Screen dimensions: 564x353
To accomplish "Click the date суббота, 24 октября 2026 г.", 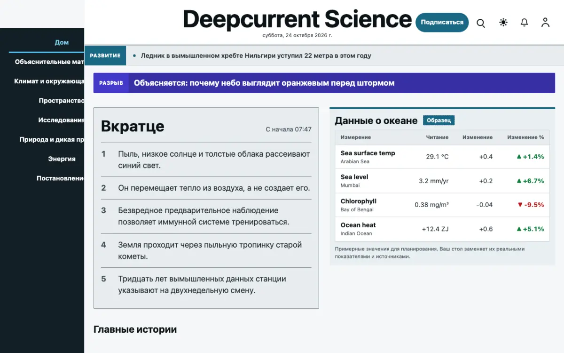I will click(297, 35).
